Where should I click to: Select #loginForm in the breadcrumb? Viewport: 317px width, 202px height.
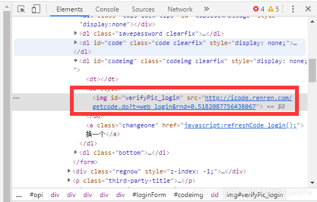(x=149, y=195)
